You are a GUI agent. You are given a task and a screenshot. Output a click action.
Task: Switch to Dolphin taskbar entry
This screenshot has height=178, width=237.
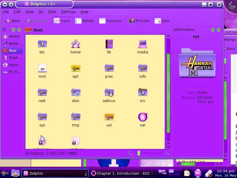55,173
